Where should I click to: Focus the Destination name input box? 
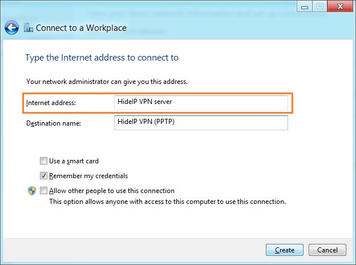[x=201, y=123]
